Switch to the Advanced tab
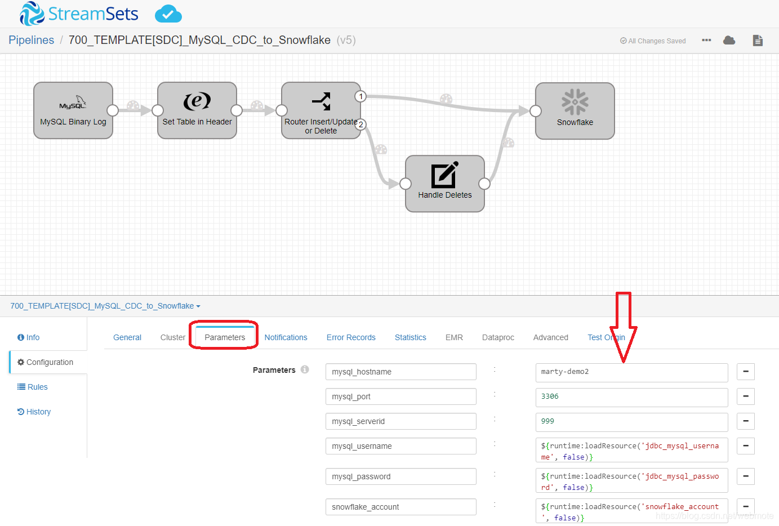 (x=551, y=337)
